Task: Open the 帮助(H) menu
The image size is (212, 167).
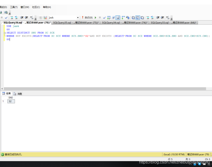Action: tap(47, 7)
